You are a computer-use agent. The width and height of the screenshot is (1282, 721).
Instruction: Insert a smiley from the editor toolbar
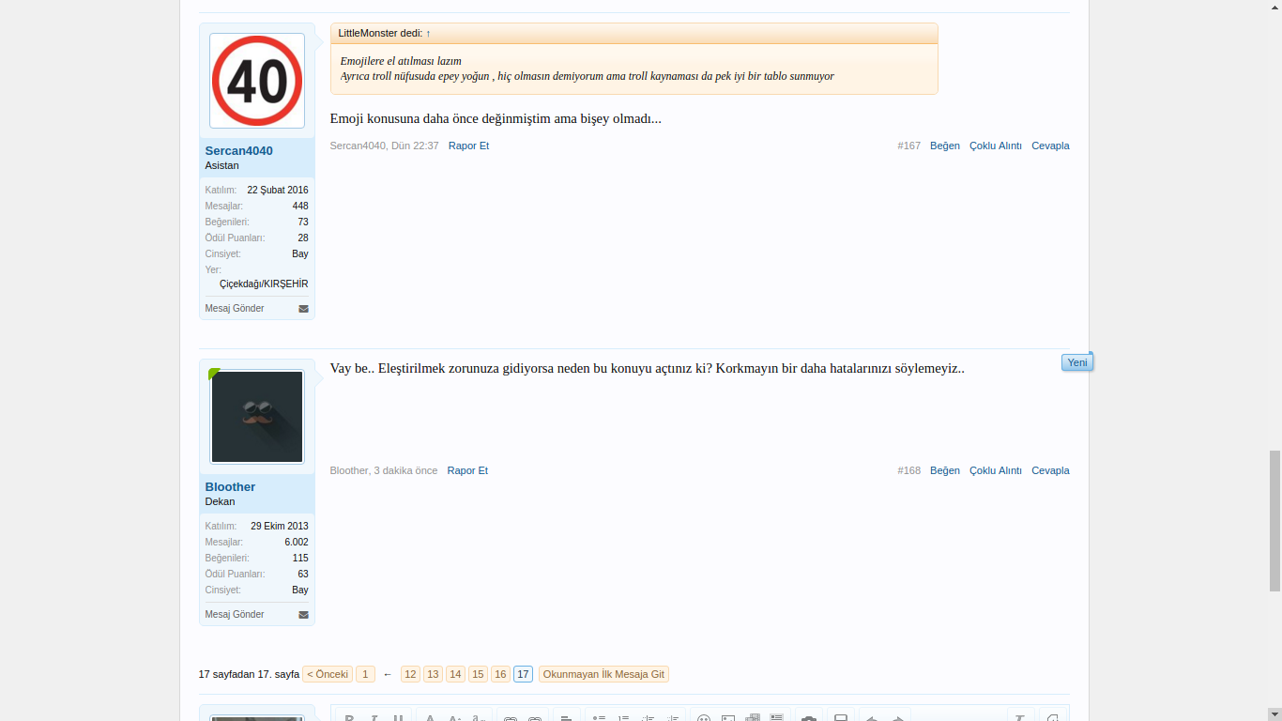click(704, 718)
